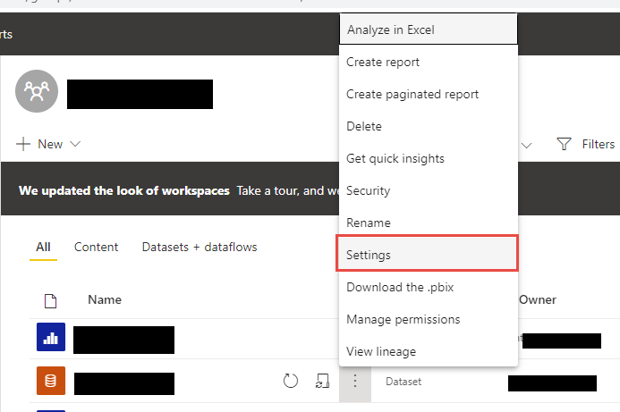Expand the New dropdown chevron
The width and height of the screenshot is (620, 412).
pyautogui.click(x=75, y=144)
